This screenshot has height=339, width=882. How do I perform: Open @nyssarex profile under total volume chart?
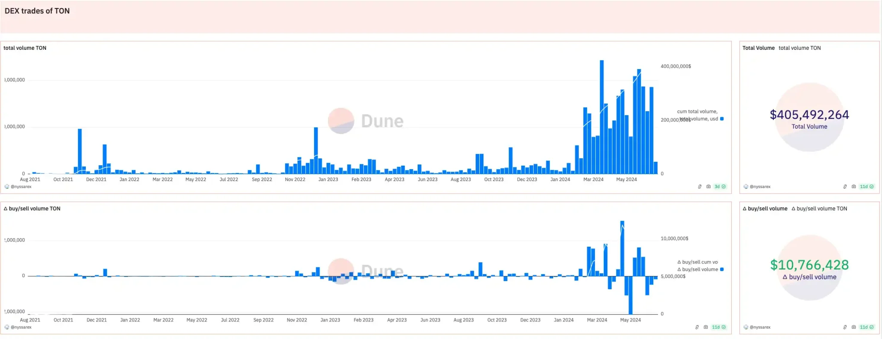(x=21, y=187)
